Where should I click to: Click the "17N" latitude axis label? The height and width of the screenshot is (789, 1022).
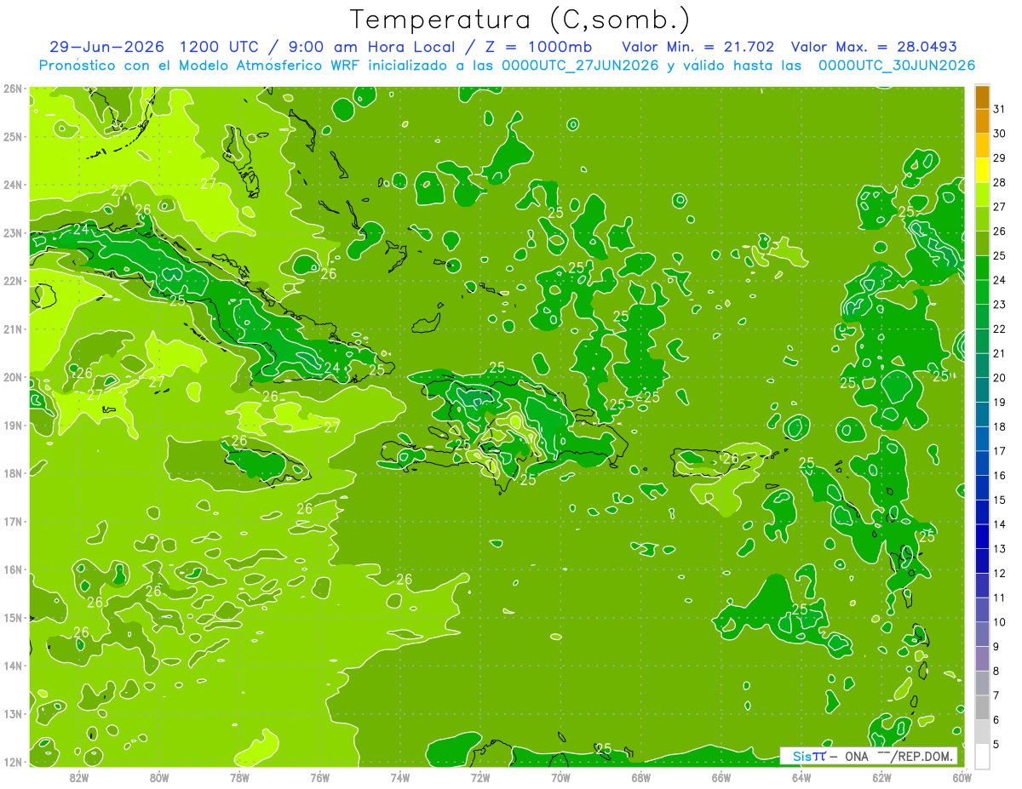pyautogui.click(x=13, y=521)
